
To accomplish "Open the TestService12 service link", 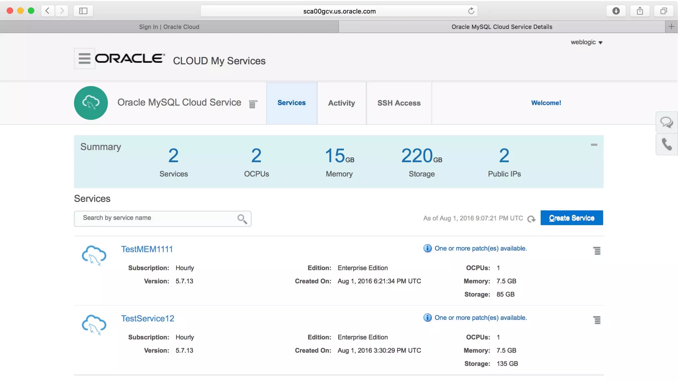I will click(148, 318).
